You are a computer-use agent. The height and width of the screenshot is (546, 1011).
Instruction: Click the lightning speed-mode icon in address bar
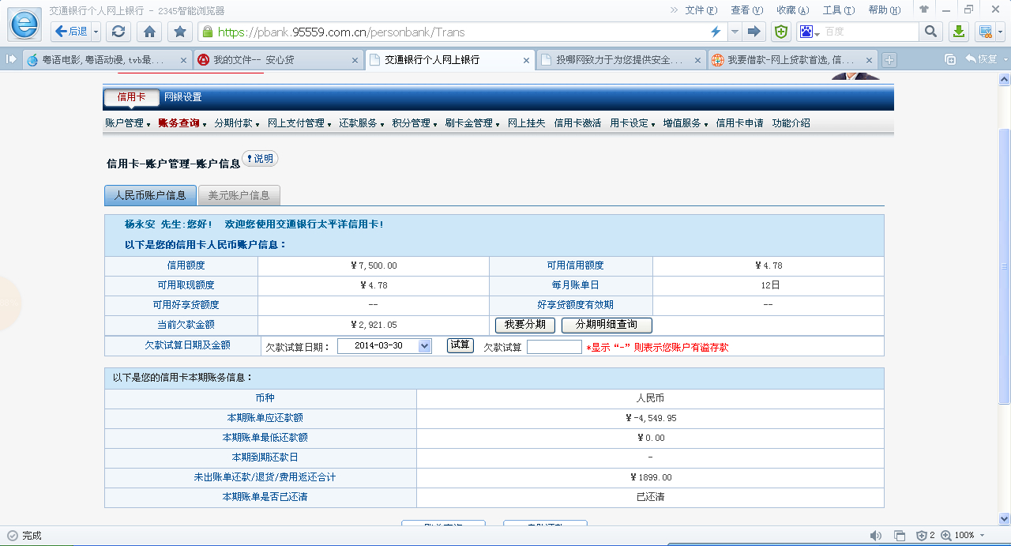click(x=716, y=32)
